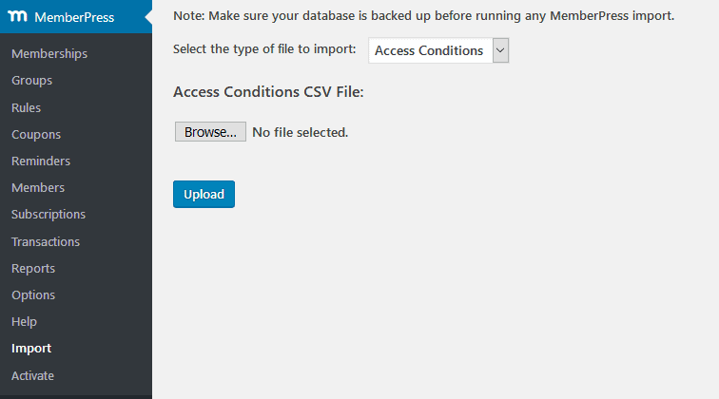Viewport: 719px width, 399px height.
Task: Expand the import file type dropdown
Action: (437, 51)
